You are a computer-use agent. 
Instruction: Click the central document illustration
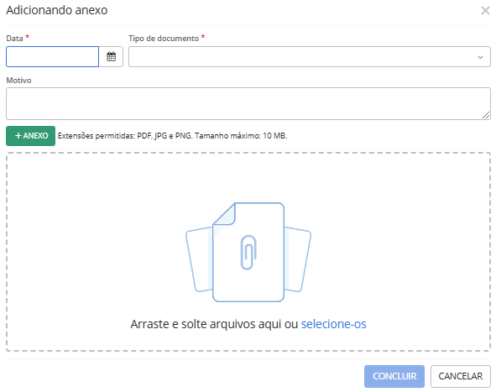[248, 252]
